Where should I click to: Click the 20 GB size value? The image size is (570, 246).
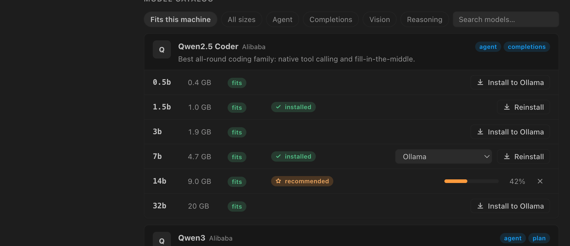[198, 206]
